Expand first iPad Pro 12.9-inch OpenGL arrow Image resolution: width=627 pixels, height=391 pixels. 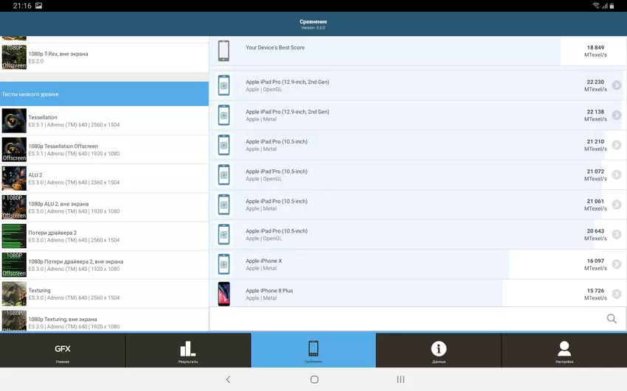(x=617, y=85)
